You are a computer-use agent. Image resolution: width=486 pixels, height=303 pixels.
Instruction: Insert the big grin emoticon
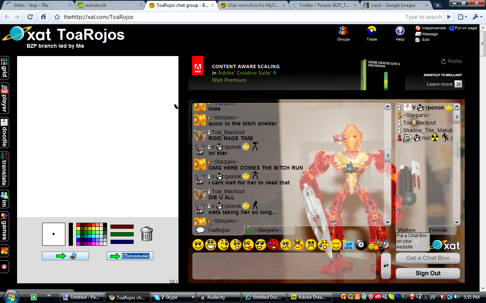[x=211, y=245]
